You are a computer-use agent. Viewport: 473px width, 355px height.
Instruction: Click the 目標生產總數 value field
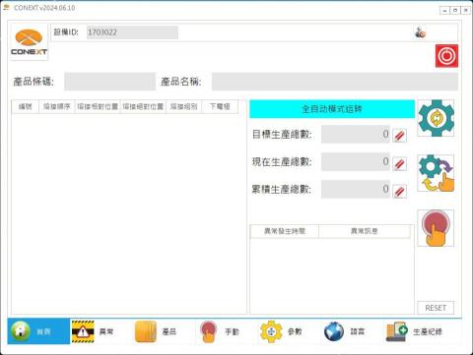coord(356,134)
